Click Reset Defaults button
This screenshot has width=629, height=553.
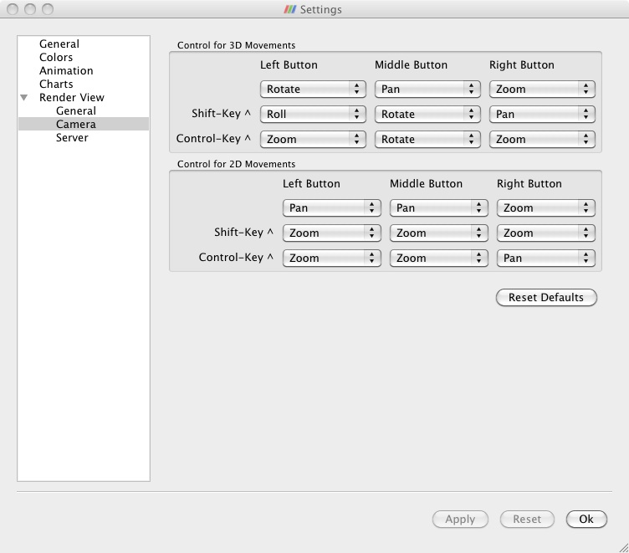coord(546,297)
